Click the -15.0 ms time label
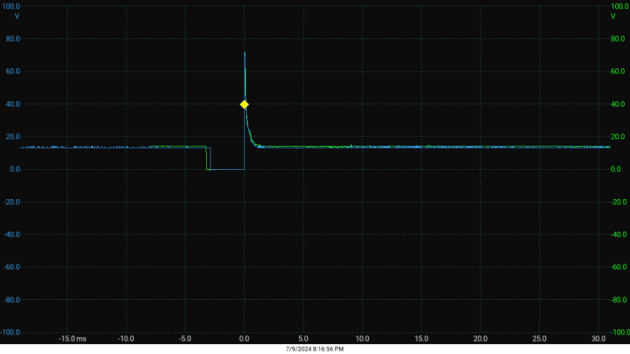 73,339
